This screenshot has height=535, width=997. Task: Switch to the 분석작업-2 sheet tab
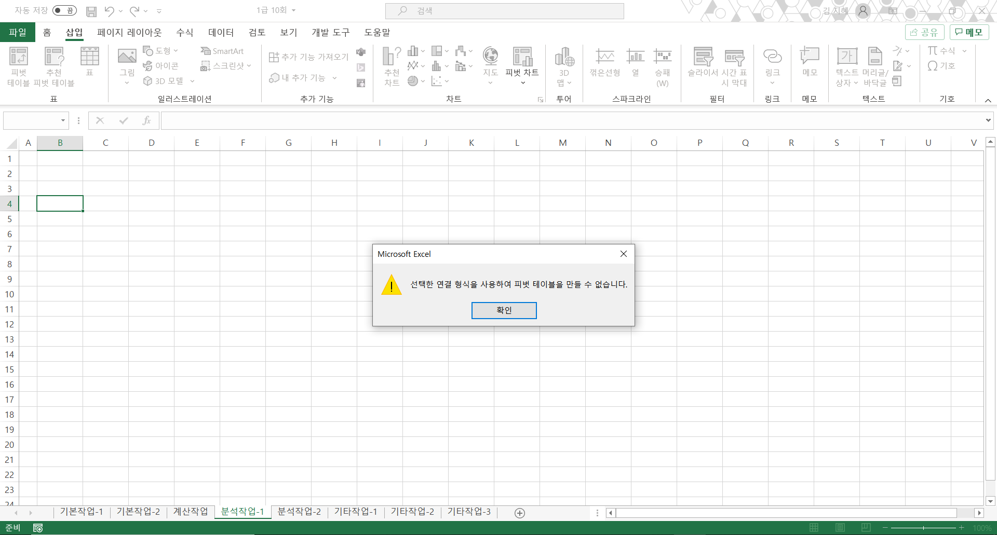pyautogui.click(x=299, y=512)
